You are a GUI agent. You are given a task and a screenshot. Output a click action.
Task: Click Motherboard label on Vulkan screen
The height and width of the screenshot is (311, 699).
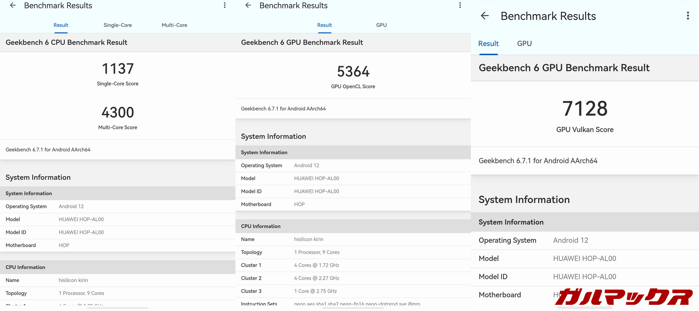[x=499, y=295]
